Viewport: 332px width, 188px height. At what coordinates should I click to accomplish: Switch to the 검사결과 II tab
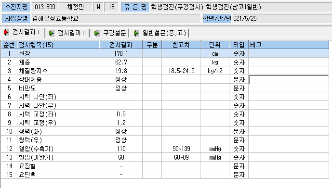68,33
